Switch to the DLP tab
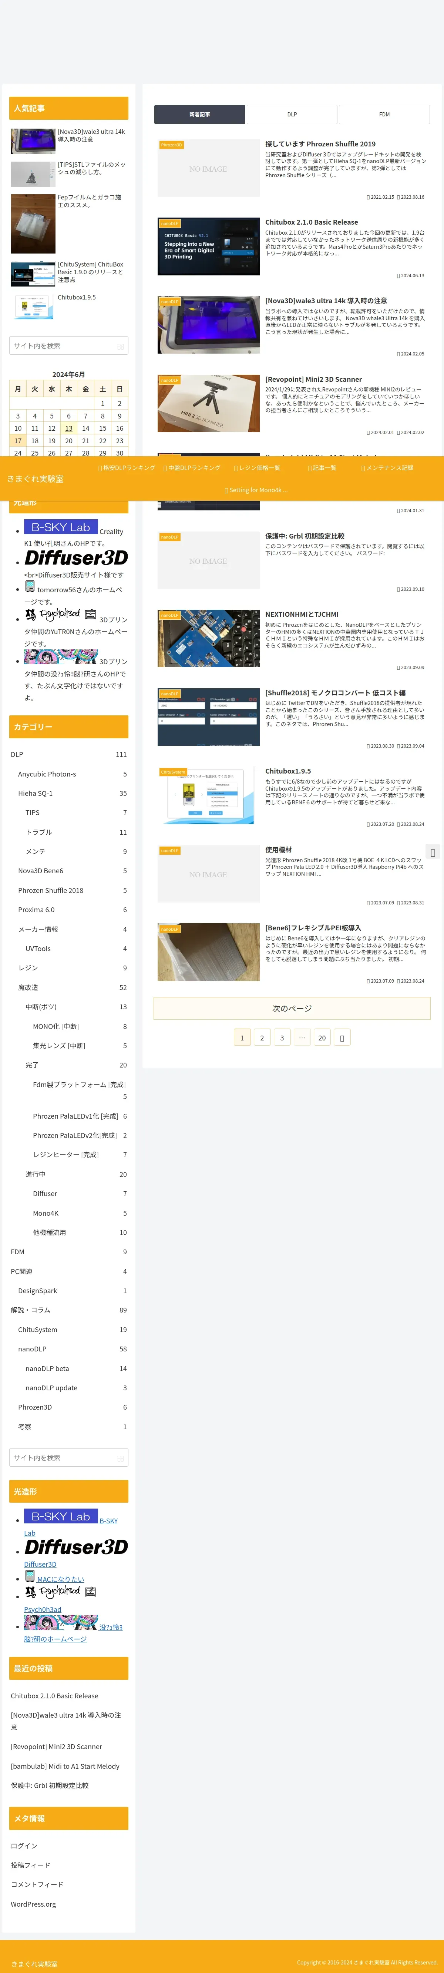 click(292, 114)
